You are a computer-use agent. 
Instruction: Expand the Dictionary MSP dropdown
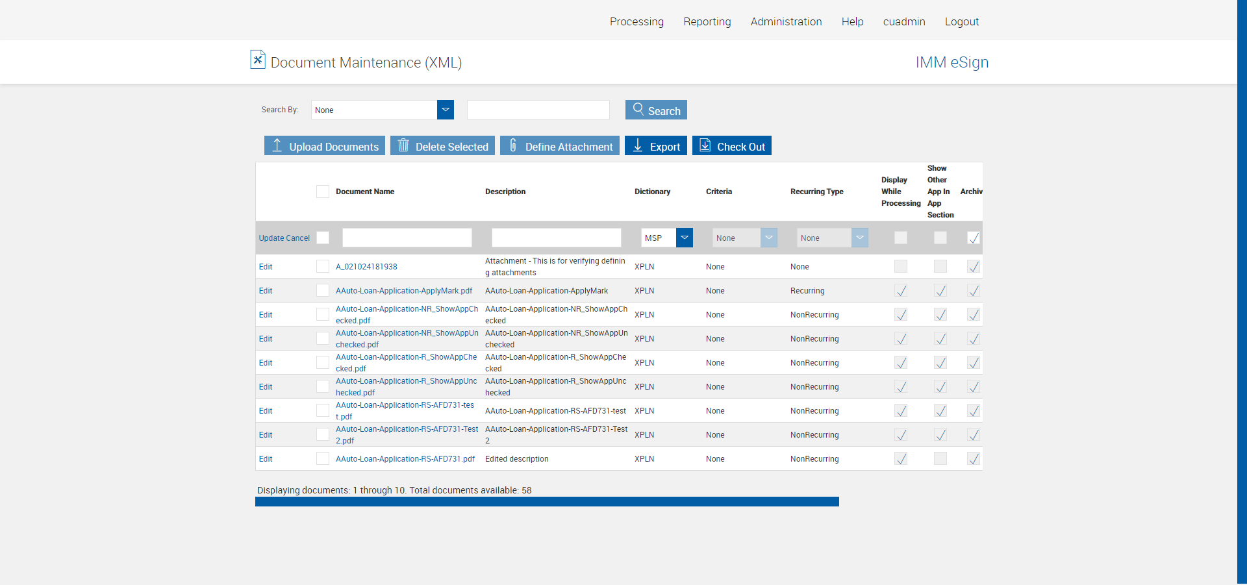coord(685,238)
